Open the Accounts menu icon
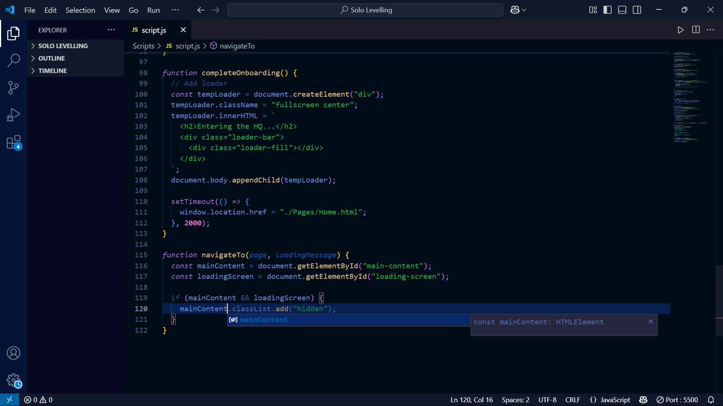723x406 pixels. (13, 353)
